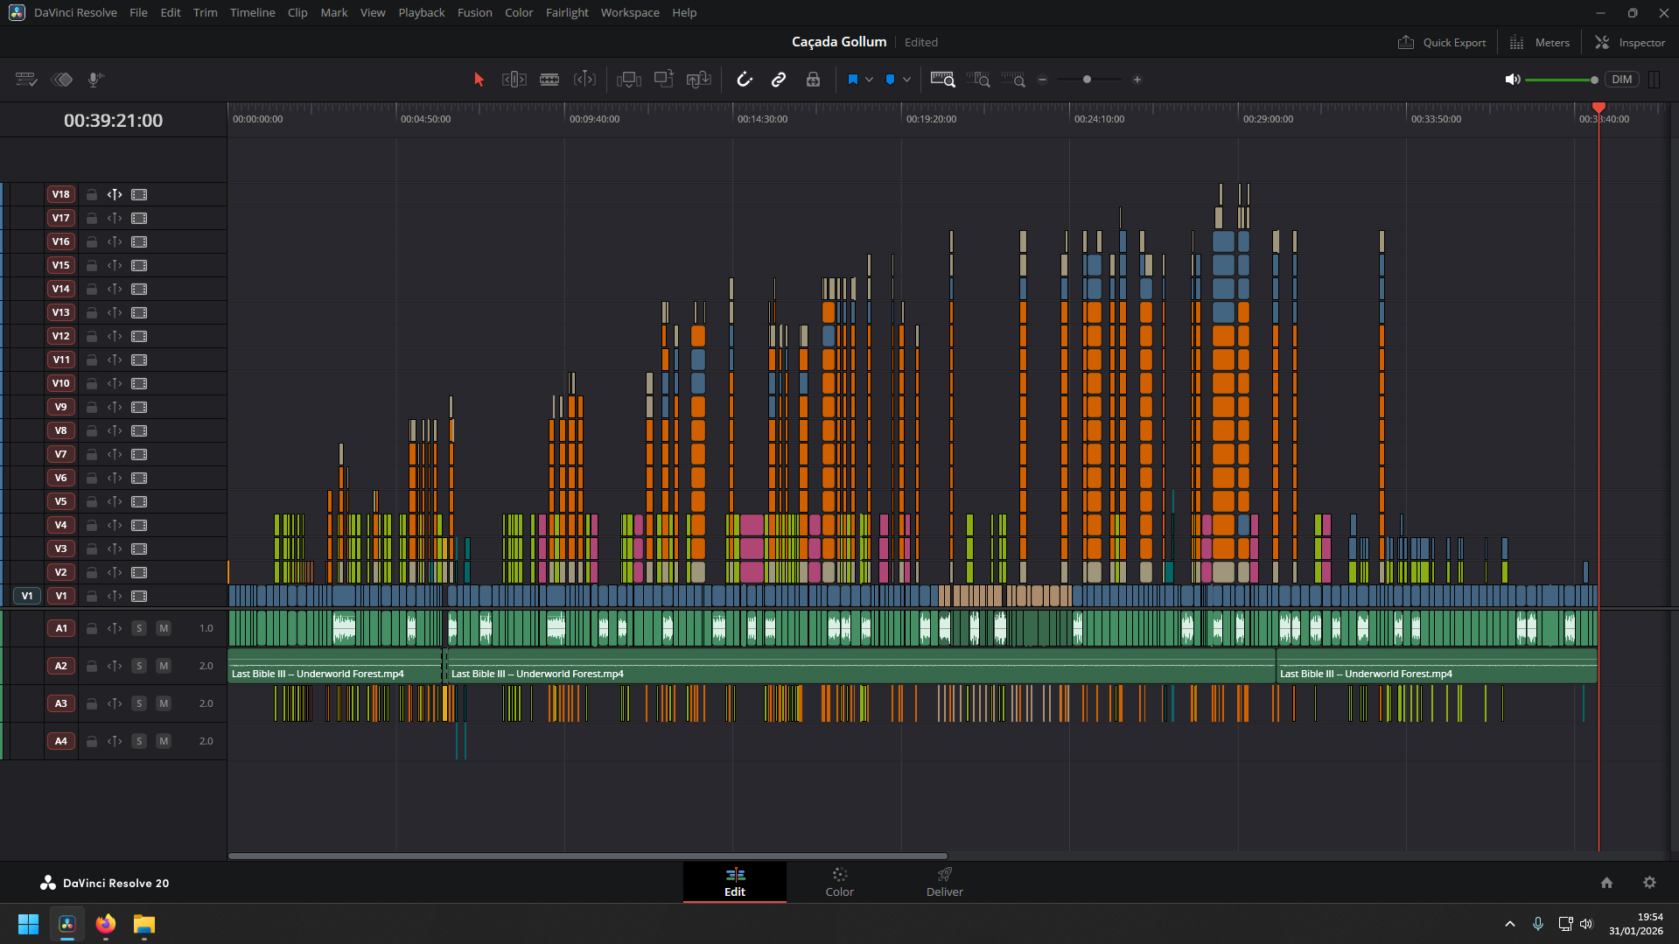The width and height of the screenshot is (1679, 944).
Task: Open the flag color dropdown arrow
Action: point(869,80)
